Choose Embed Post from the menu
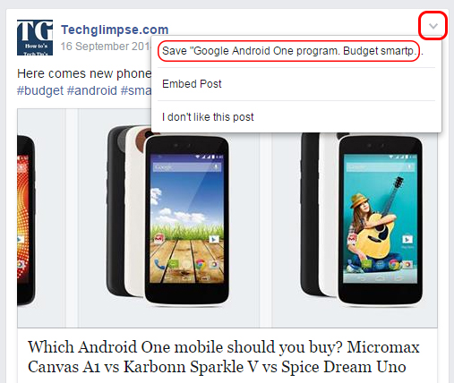Viewport: 454px width, 383px height. tap(192, 84)
